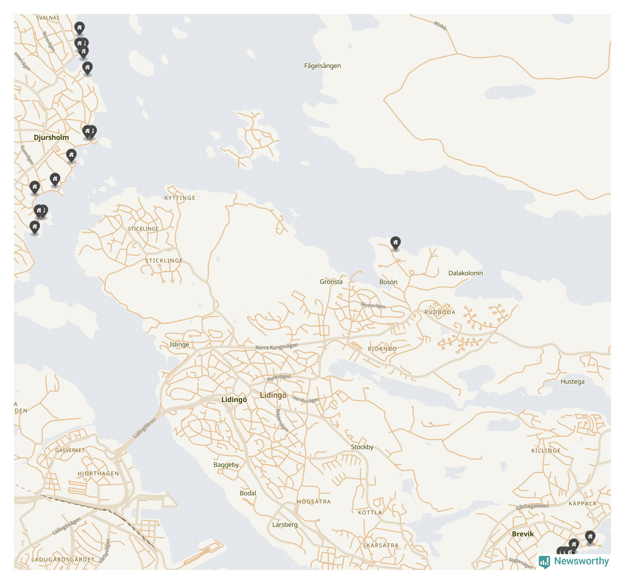Screen dimensions: 625x584
Task: Click the house marker north of Bosön
Action: (396, 242)
